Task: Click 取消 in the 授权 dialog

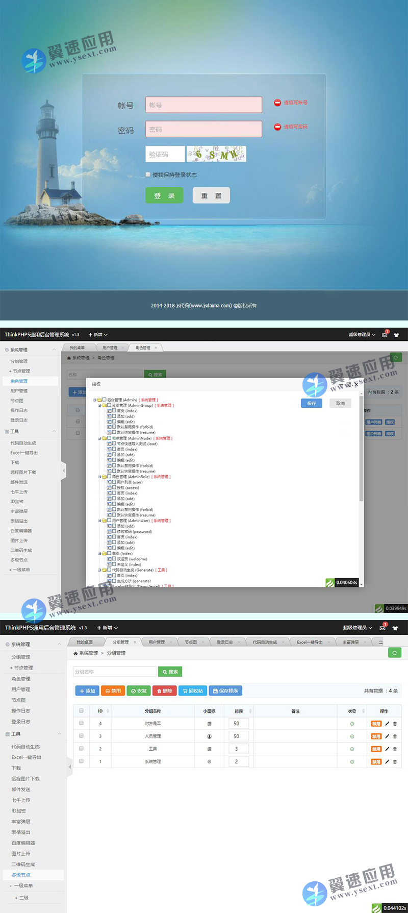Action: tap(340, 403)
